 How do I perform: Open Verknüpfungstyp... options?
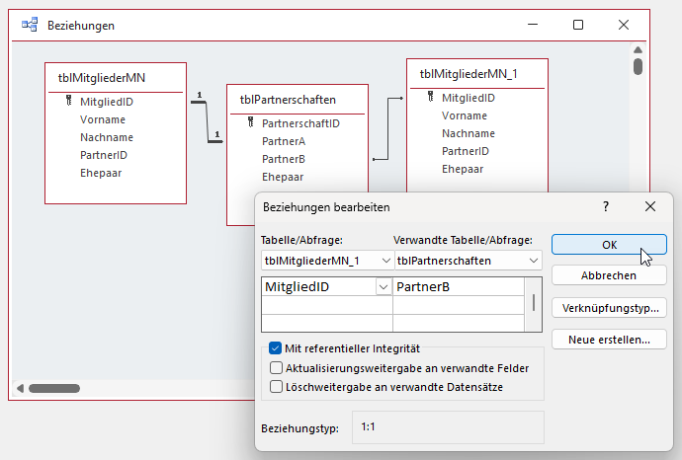pyautogui.click(x=609, y=308)
